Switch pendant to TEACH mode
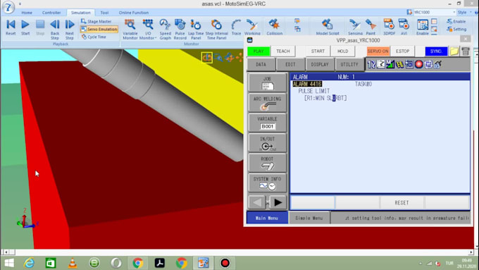Screen dimensions: 479x270 point(283,51)
